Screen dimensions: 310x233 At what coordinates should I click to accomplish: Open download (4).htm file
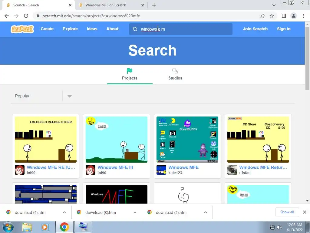[30, 212]
